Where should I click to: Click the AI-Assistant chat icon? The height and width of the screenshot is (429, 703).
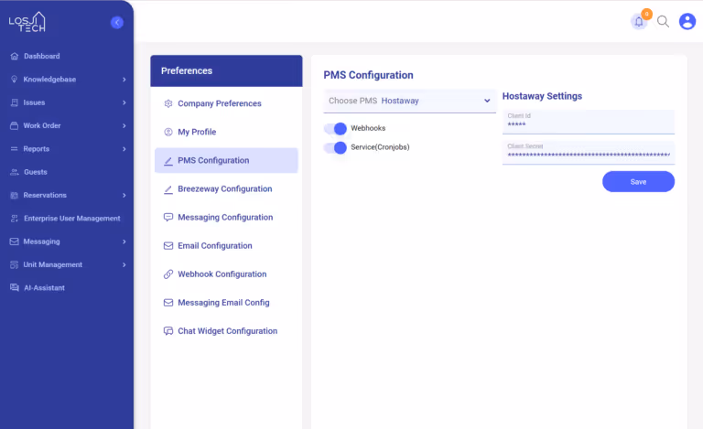coord(15,287)
